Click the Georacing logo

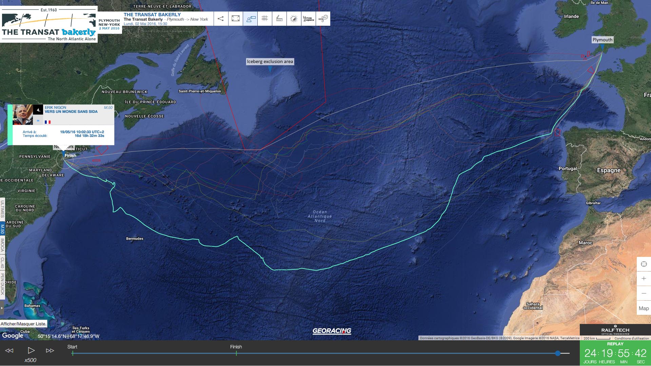(332, 331)
